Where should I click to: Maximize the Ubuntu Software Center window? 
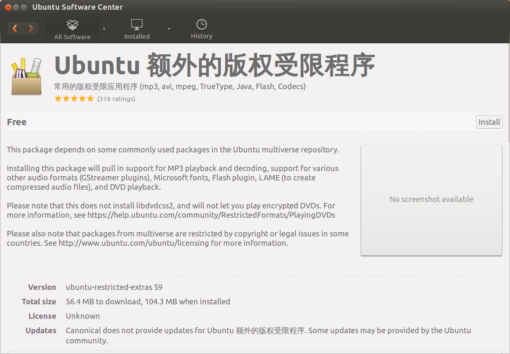(24, 7)
